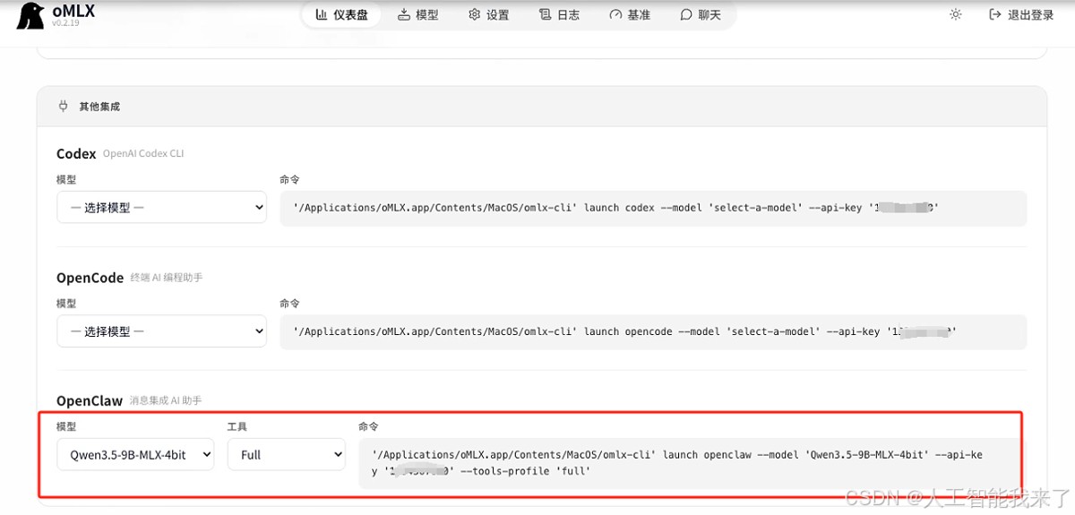
Task: Click the OpenCode launch command box
Action: (x=653, y=331)
